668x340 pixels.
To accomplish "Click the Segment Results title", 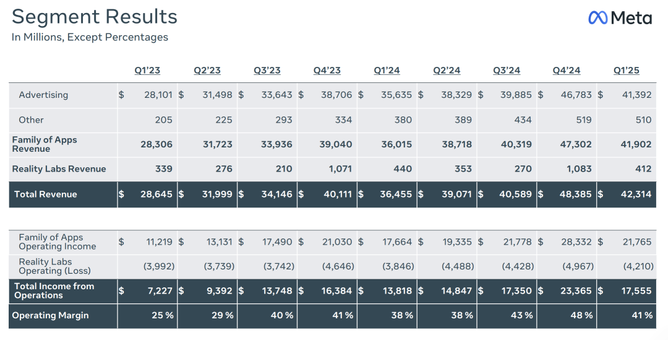I will pyautogui.click(x=95, y=17).
